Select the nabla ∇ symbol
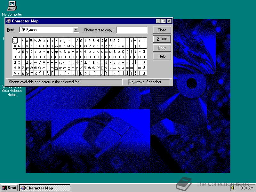Image resolution: width=256 pixels, height=192 pixels. (x=85, y=68)
